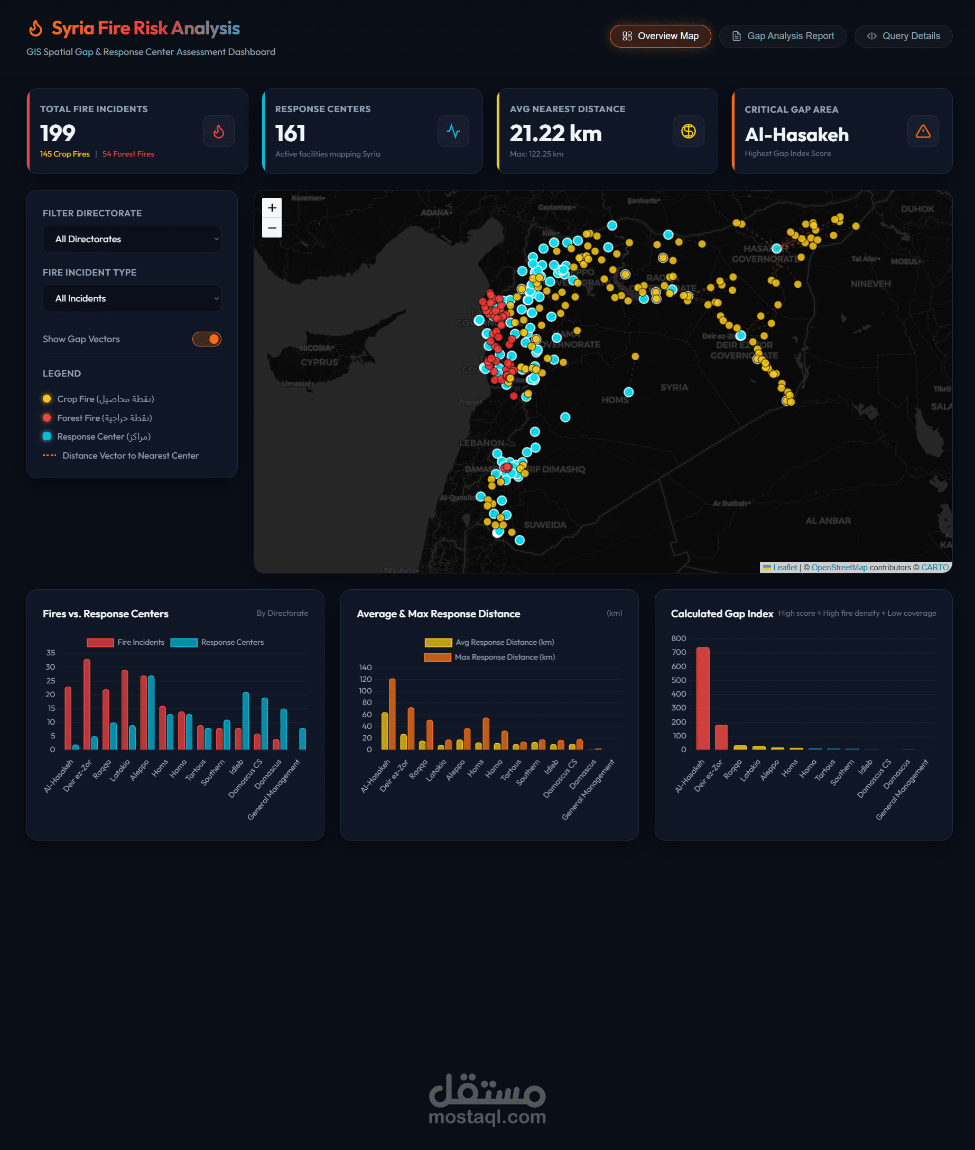Open the All Incidents type dropdown

click(132, 298)
